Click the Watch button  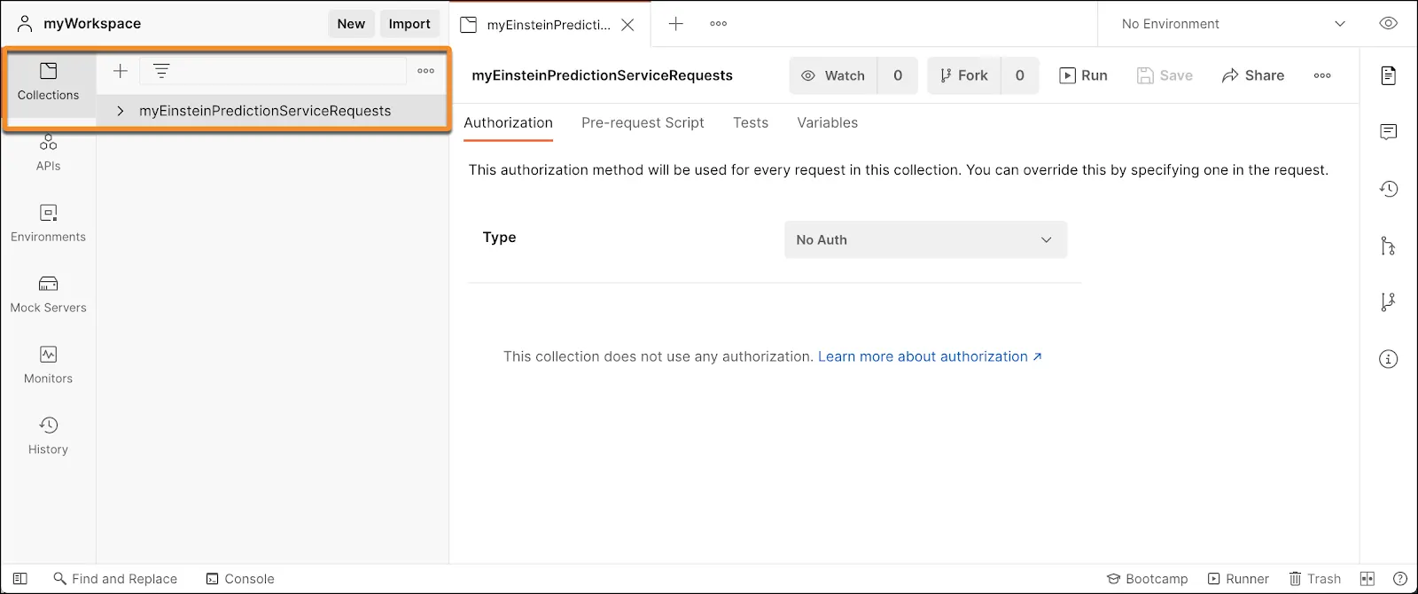[833, 75]
